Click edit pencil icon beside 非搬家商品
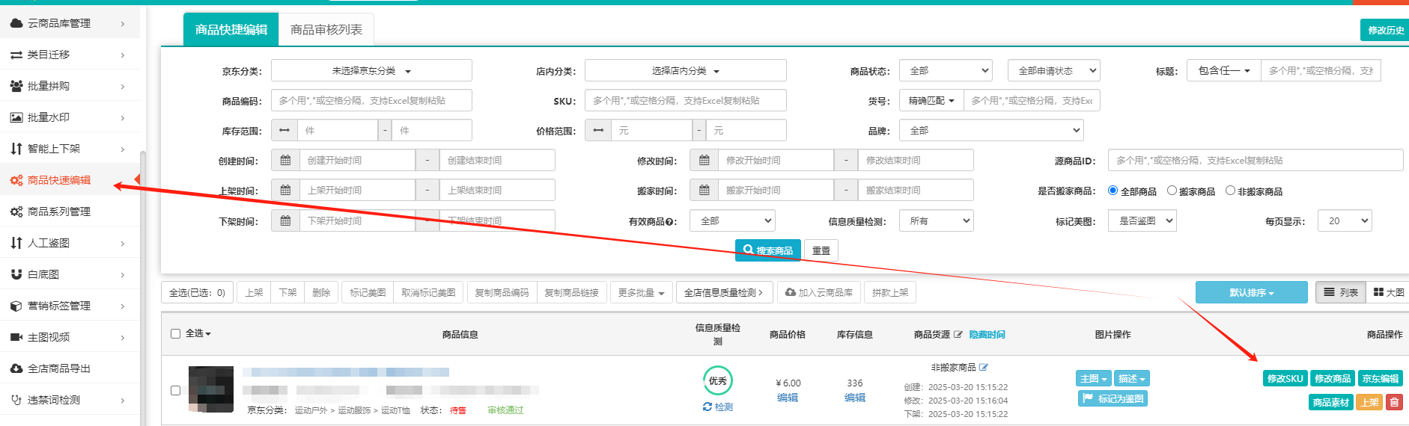1409x426 pixels. (984, 368)
